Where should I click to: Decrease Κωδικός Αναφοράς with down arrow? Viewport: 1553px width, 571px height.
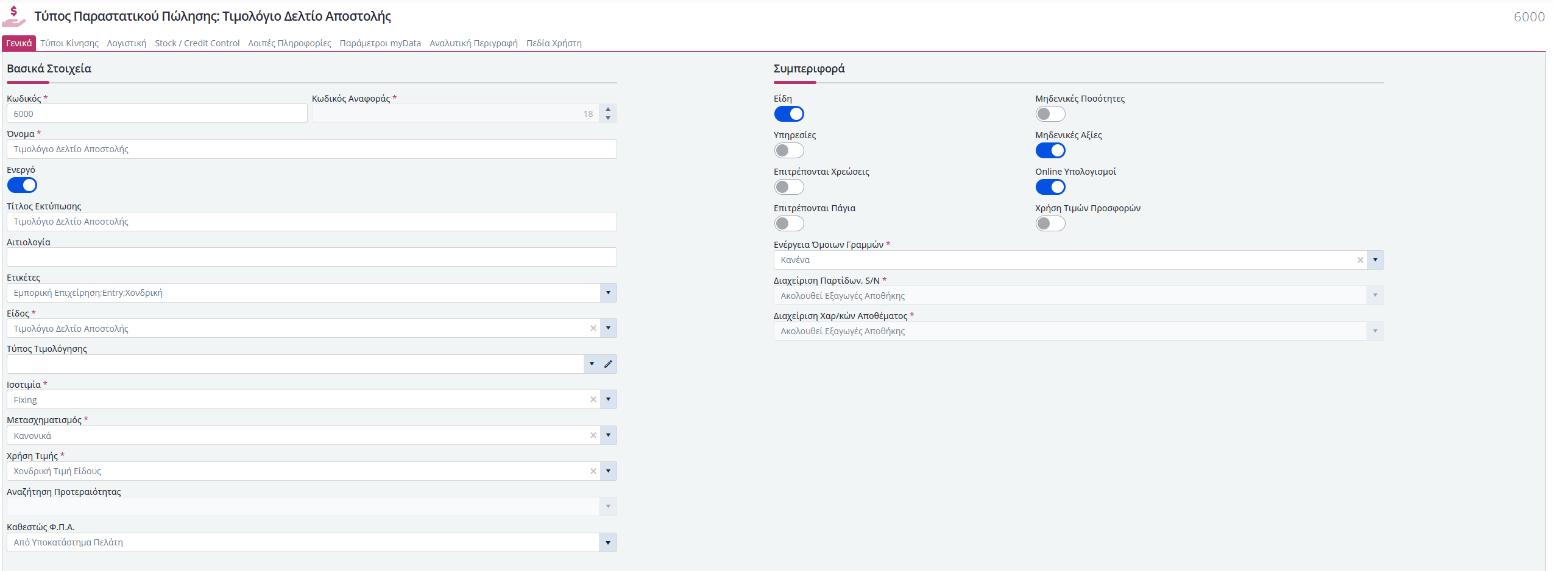coord(608,118)
